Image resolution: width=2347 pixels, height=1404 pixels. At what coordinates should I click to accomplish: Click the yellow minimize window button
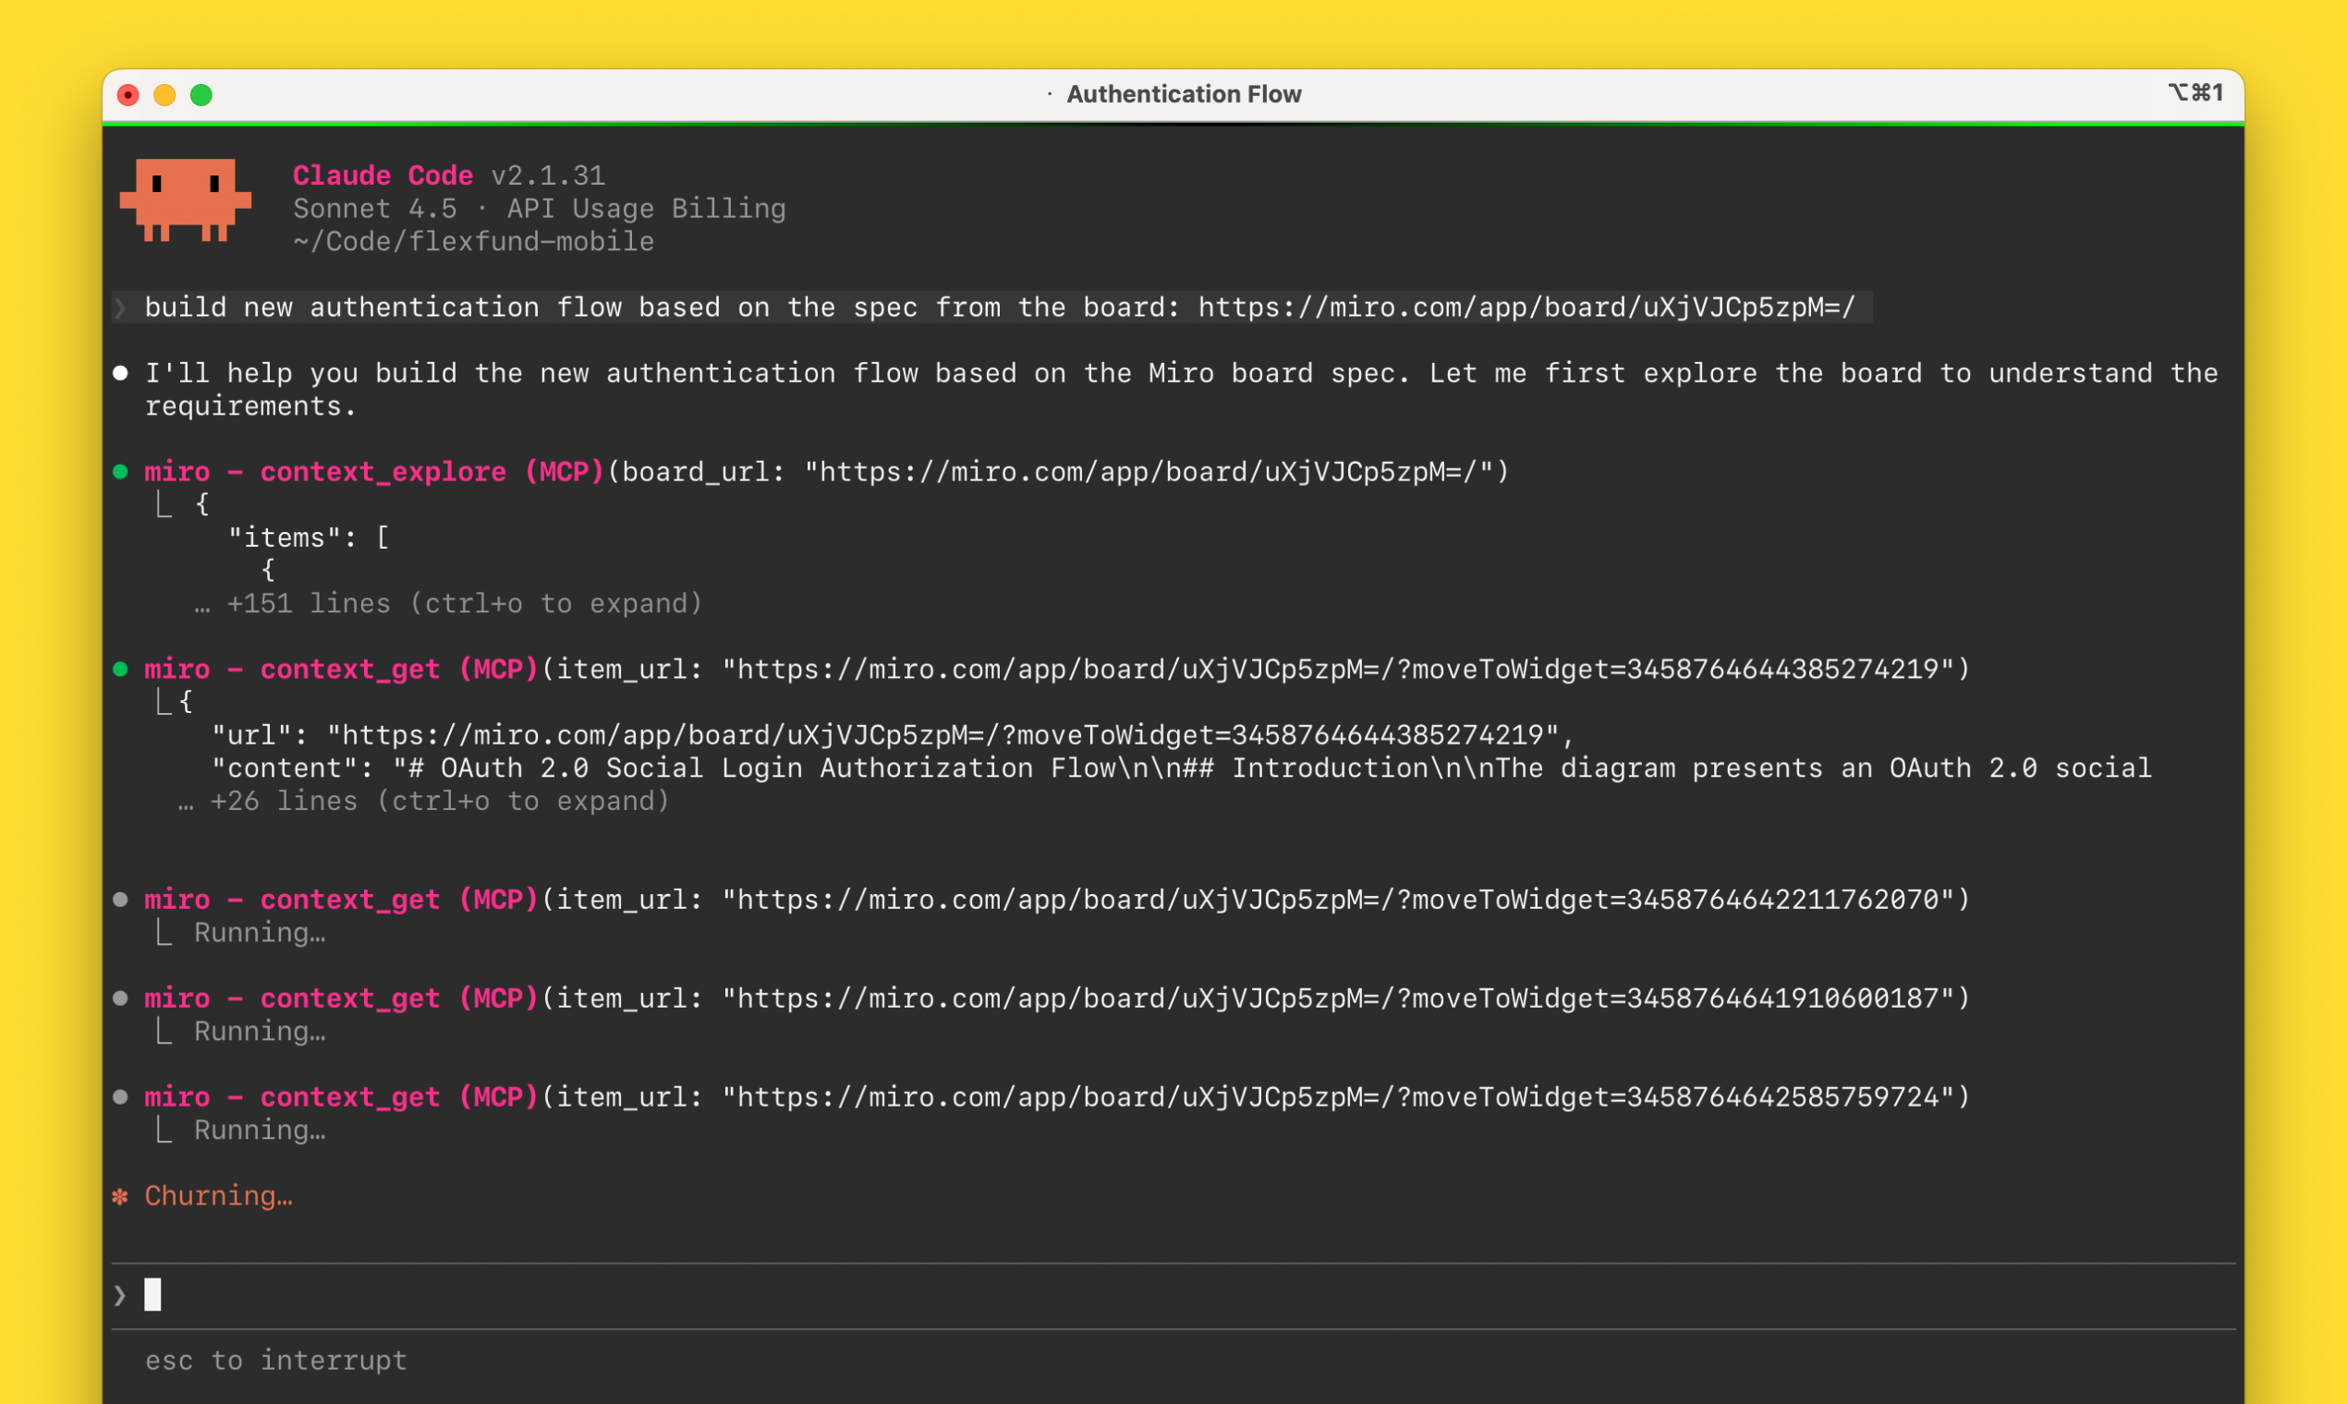pyautogui.click(x=164, y=95)
